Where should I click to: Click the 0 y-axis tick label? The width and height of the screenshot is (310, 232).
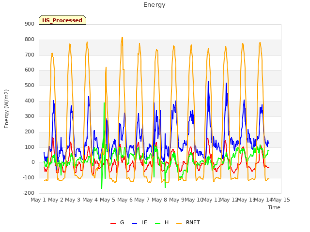[33, 162]
